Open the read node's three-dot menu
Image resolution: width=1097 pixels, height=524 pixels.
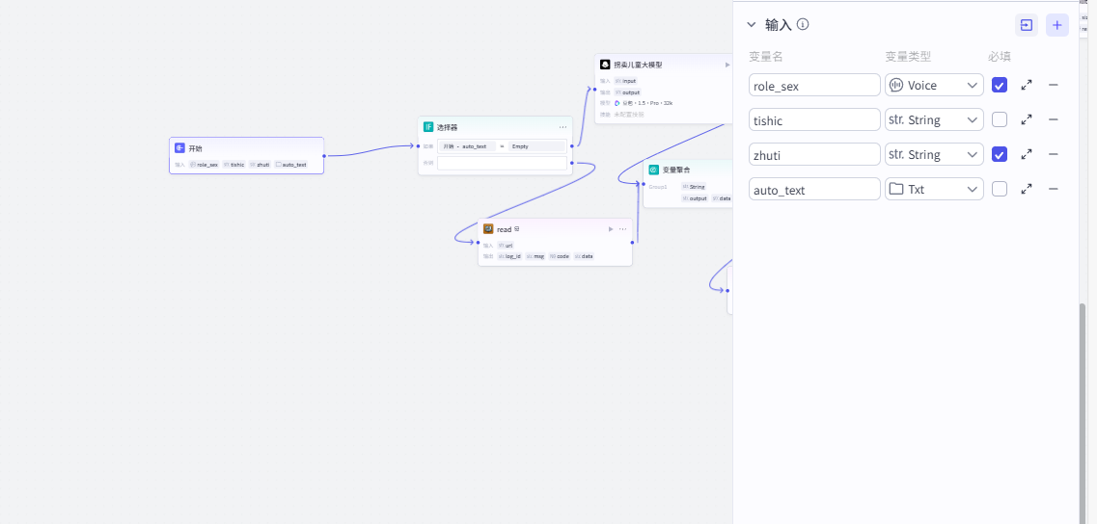[x=623, y=229]
